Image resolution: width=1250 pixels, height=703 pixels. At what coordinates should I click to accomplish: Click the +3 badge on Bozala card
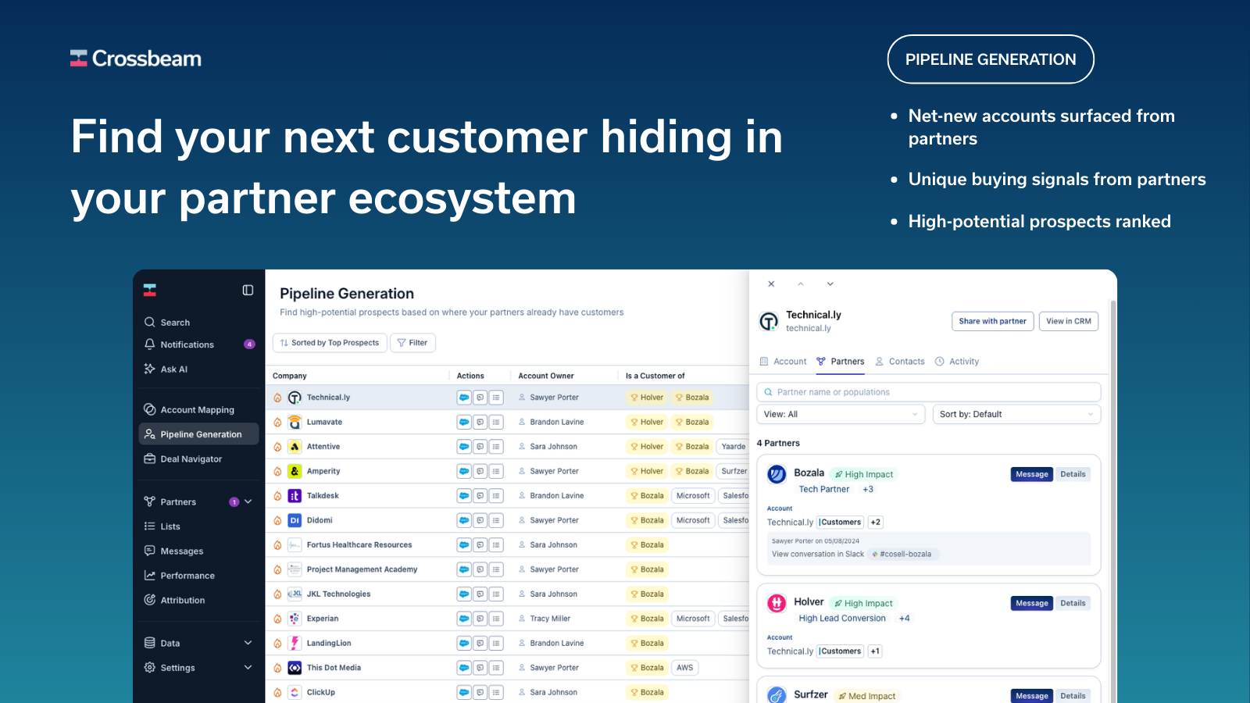pyautogui.click(x=868, y=489)
